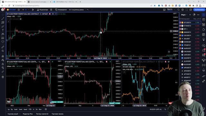
Task: Open the layout setup selector
Action: (x=164, y=10)
